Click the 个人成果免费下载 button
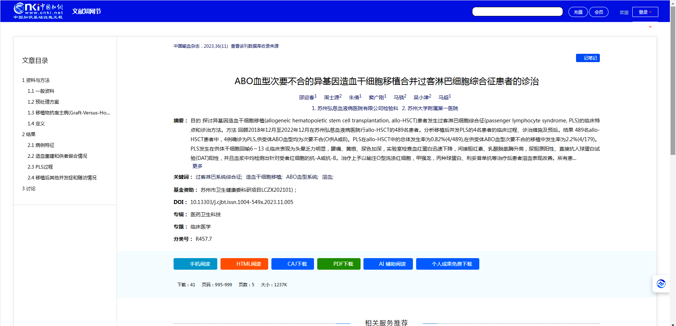This screenshot has height=326, width=676. [448, 264]
